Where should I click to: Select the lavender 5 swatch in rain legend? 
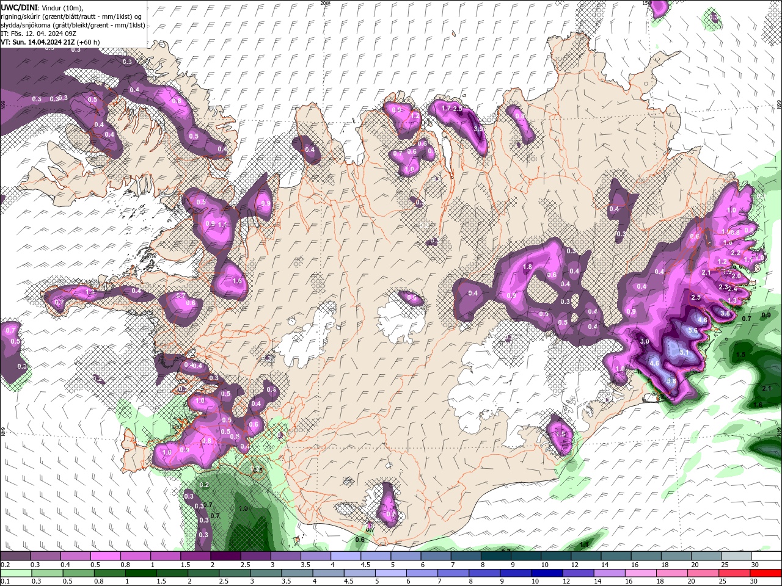[391, 573]
